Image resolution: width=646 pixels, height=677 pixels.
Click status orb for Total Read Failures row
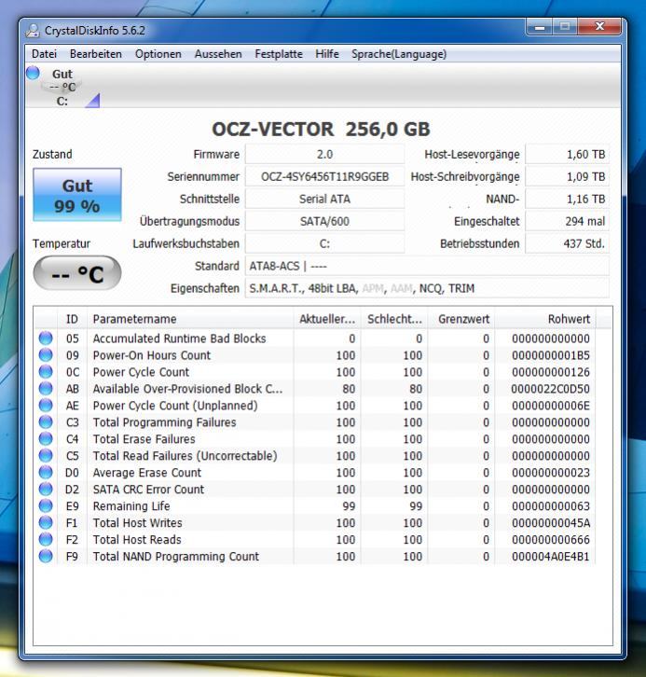pyautogui.click(x=46, y=455)
